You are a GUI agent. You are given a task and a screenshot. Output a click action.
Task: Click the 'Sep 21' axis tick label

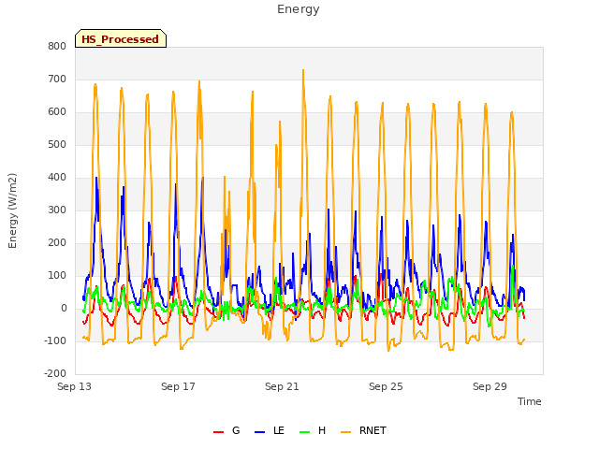(x=282, y=386)
